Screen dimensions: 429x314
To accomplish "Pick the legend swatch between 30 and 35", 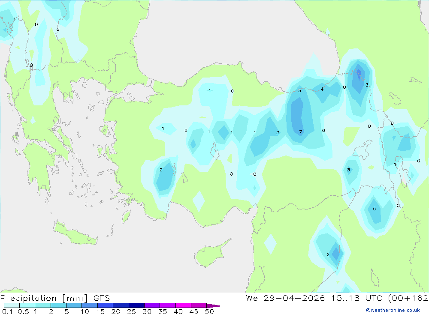I will tap(152, 305).
